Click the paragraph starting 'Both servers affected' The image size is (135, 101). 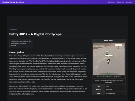[48, 90]
